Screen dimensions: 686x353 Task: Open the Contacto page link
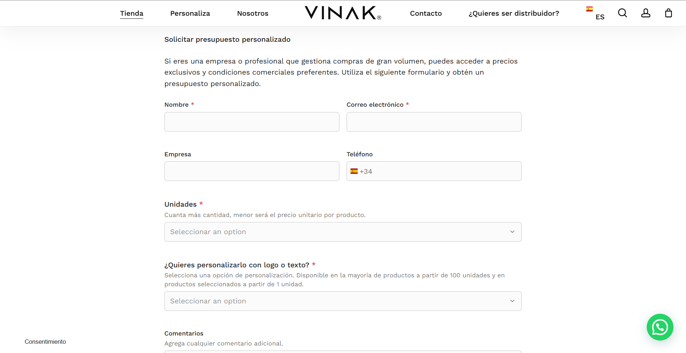pos(426,13)
